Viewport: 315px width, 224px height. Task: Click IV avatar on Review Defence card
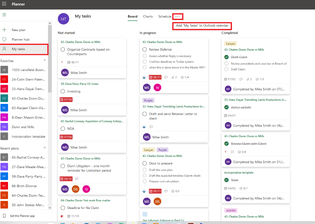pos(157,88)
